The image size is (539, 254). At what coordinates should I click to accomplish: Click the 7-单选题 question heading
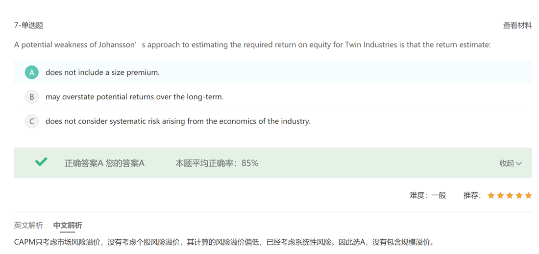[x=28, y=25]
